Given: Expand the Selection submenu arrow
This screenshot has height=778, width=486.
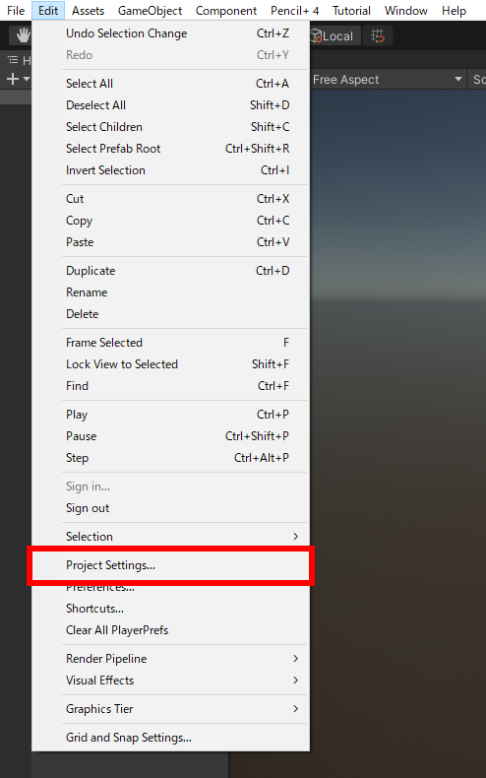Looking at the screenshot, I should tap(295, 537).
